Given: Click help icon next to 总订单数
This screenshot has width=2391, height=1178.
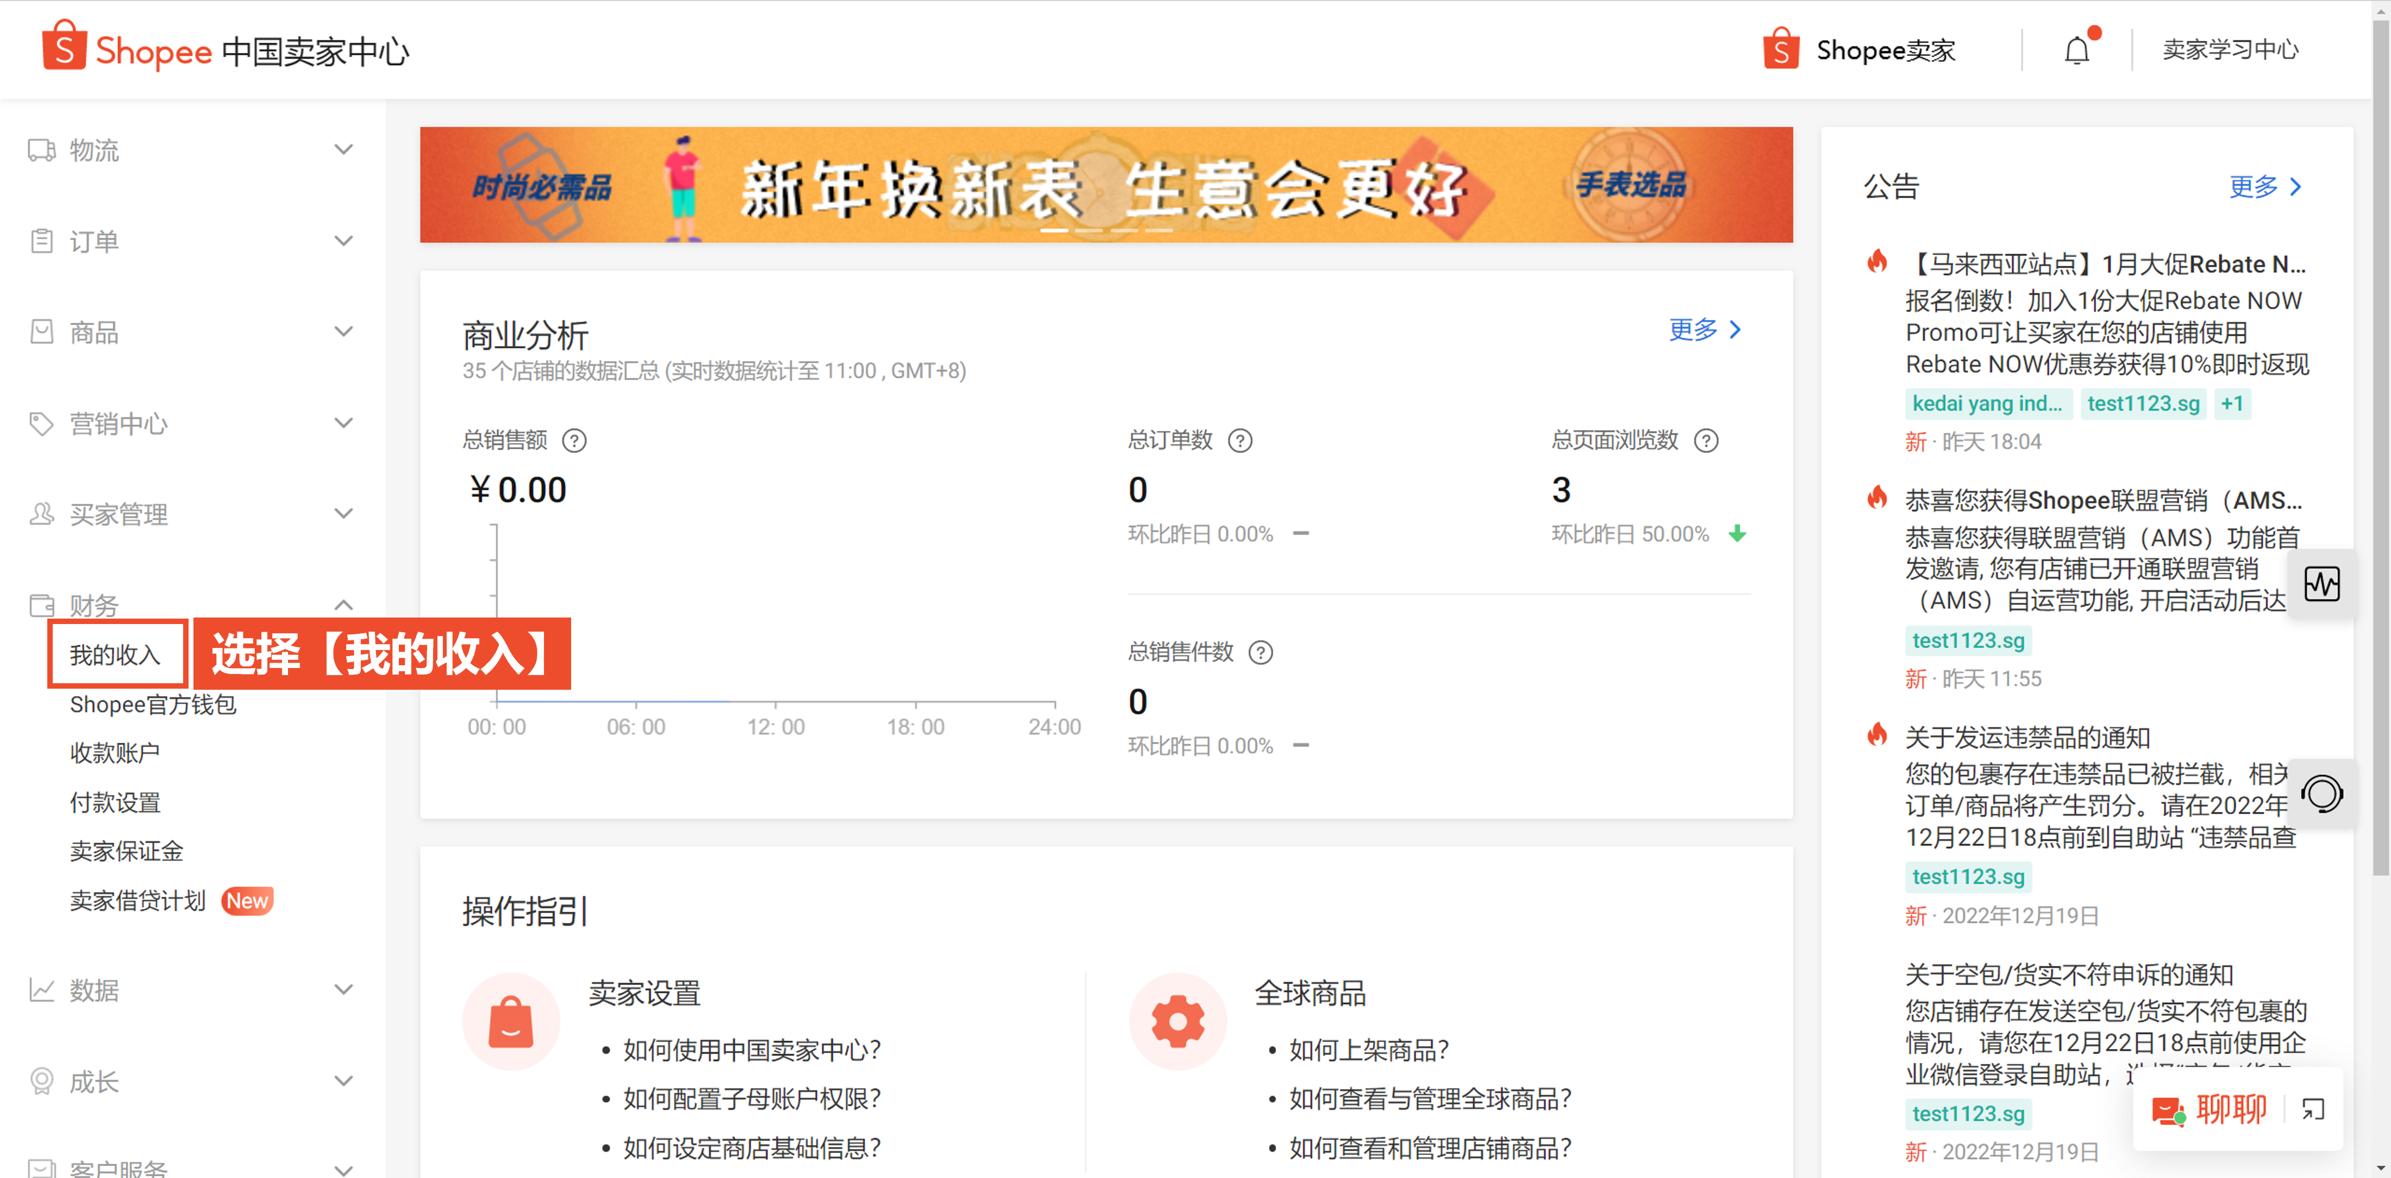Looking at the screenshot, I should [x=1240, y=440].
